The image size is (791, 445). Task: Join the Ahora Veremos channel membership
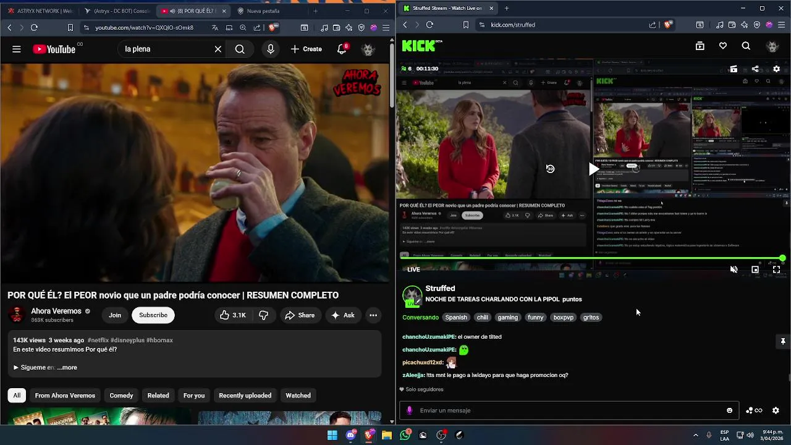(115, 315)
